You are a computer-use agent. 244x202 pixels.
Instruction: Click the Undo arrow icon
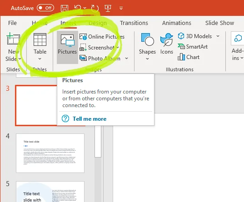(78, 8)
